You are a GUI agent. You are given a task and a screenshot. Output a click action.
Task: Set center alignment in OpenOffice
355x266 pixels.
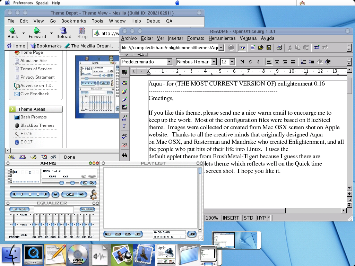click(x=277, y=62)
